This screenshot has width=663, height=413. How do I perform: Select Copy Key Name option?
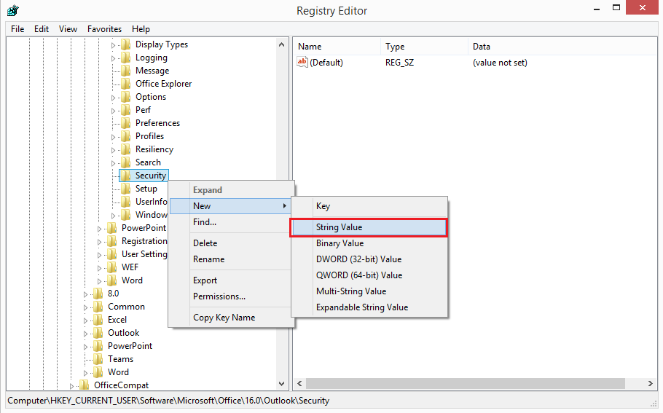[231, 318]
